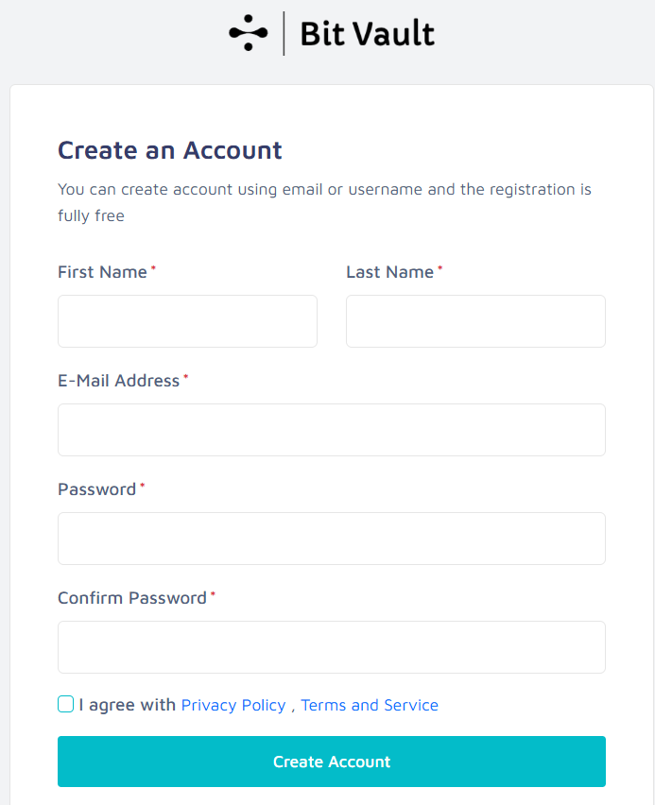Click the Password field label
Viewport: 655px width, 805px height.
96,489
